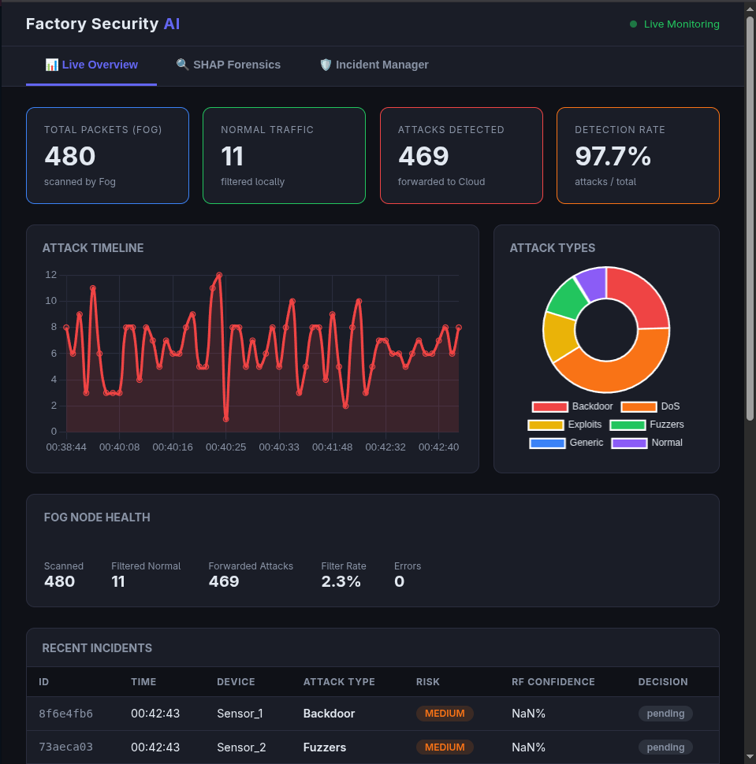756x764 pixels.
Task: Click pending decision badge for Sensor_2 incident
Action: pyautogui.click(x=665, y=747)
